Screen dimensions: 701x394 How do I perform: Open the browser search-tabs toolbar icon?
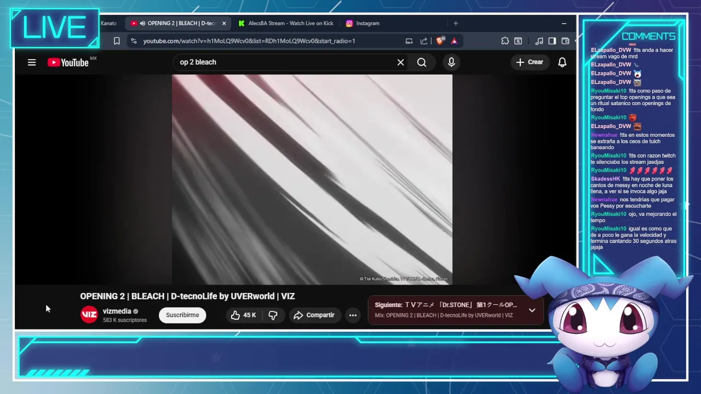point(518,40)
